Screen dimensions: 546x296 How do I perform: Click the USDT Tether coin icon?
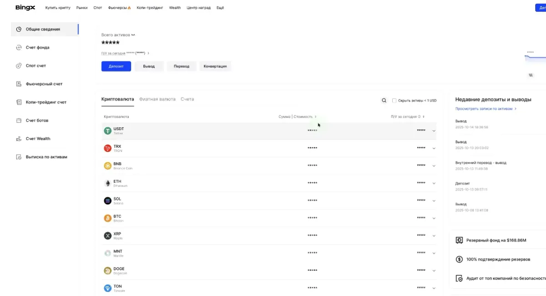(107, 131)
